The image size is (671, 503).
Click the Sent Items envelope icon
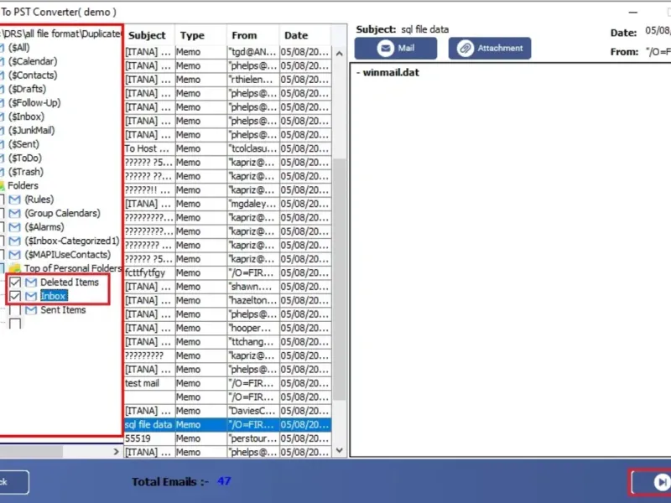coord(31,309)
